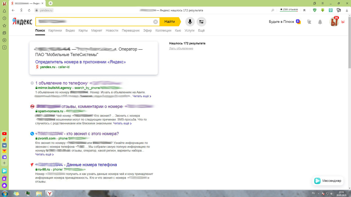351x197 pixels.
Task: Open Messenger paper-plane icon in sidebar
Action: (x=4, y=171)
